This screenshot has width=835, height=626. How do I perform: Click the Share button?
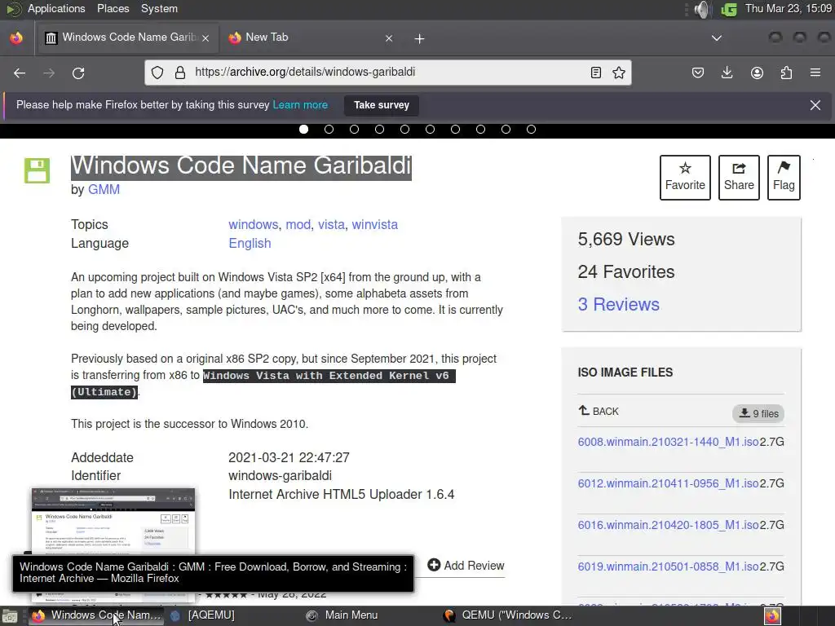point(739,177)
